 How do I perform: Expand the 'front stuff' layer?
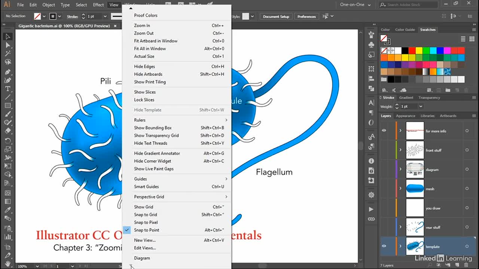point(400,150)
